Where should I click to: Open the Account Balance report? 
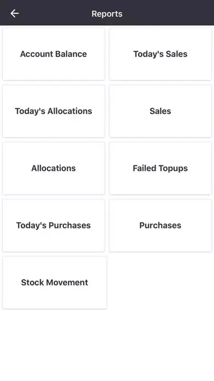[53, 54]
